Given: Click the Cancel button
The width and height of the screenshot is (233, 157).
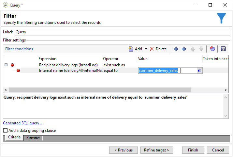Looking at the screenshot, I should point(218,150).
